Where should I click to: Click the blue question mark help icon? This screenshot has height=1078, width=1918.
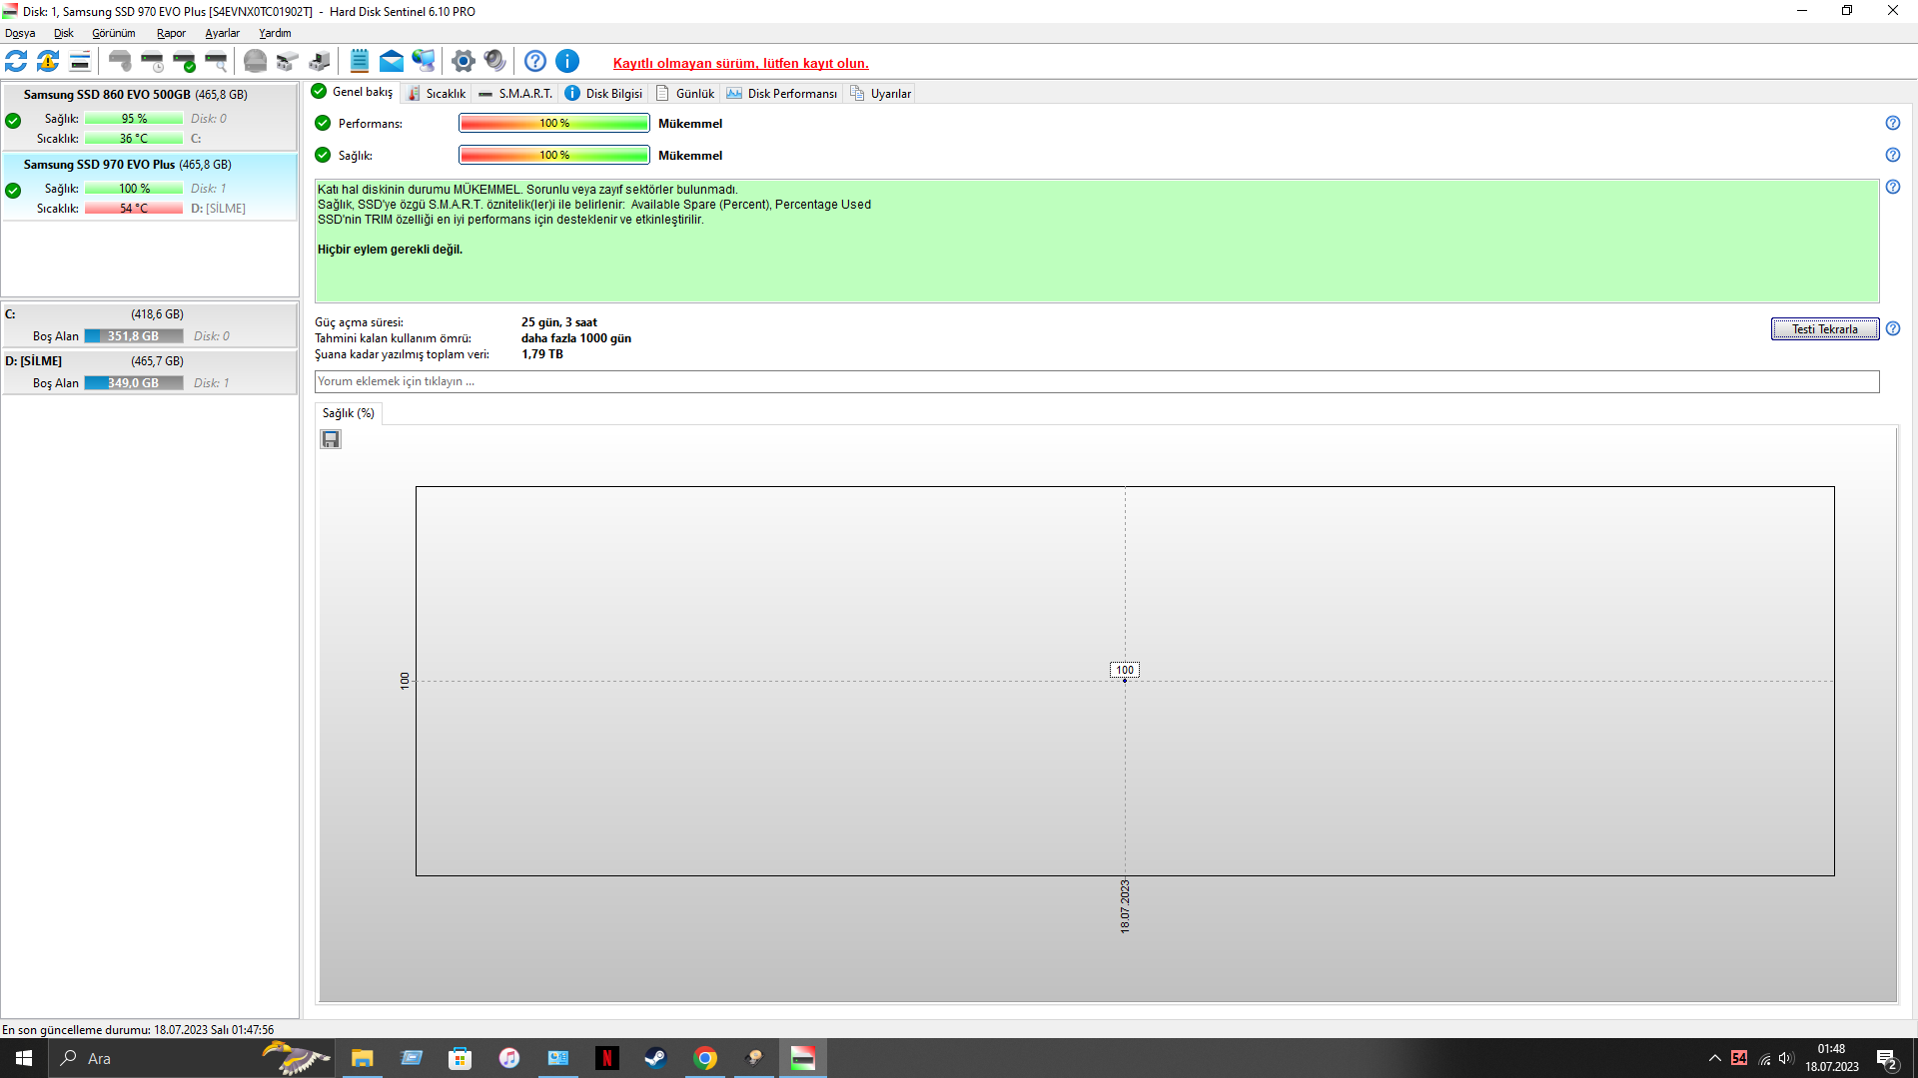[x=535, y=62]
